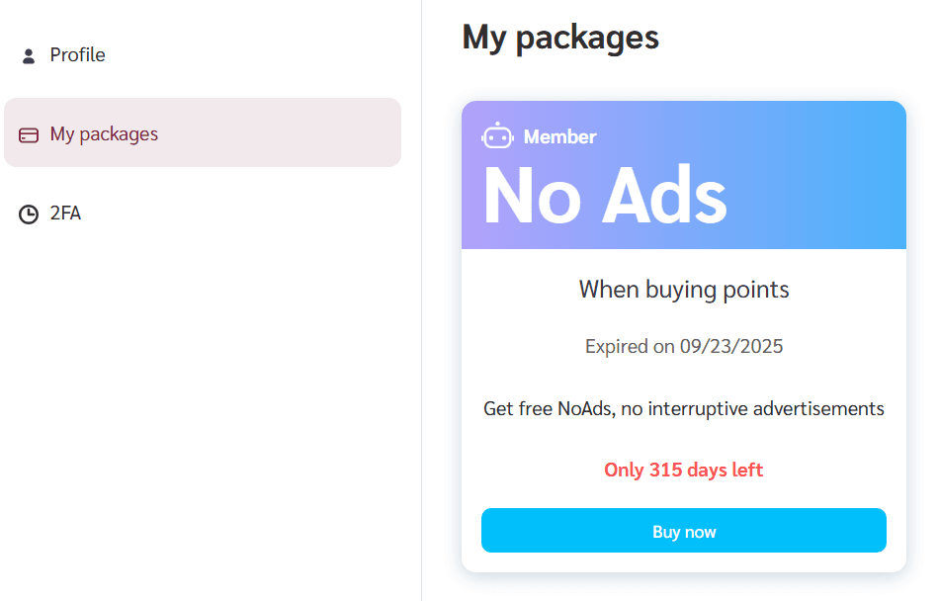Image resolution: width=939 pixels, height=601 pixels.
Task: Click the red Only 315 days left warning
Action: (683, 470)
